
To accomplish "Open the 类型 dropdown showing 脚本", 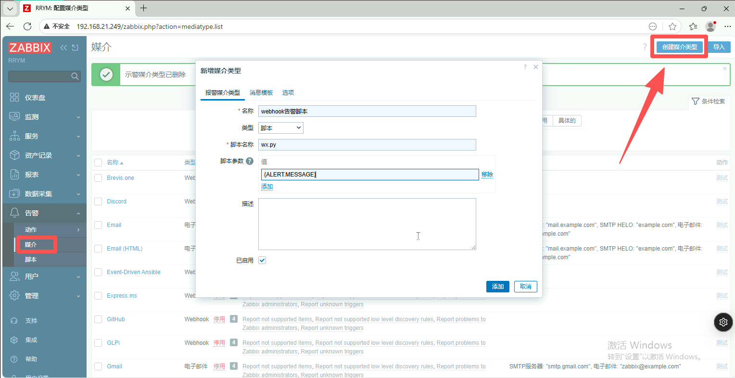I will tap(281, 128).
